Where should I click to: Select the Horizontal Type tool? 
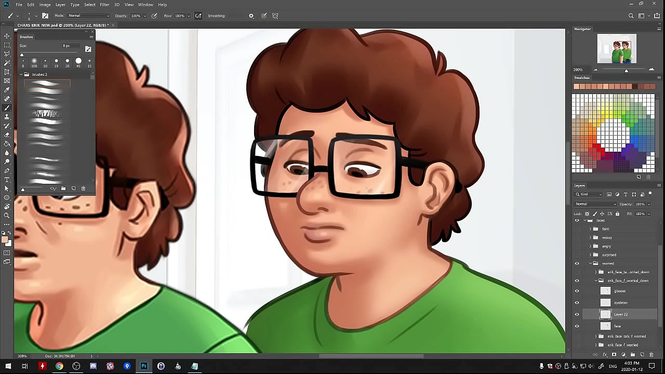[7, 180]
